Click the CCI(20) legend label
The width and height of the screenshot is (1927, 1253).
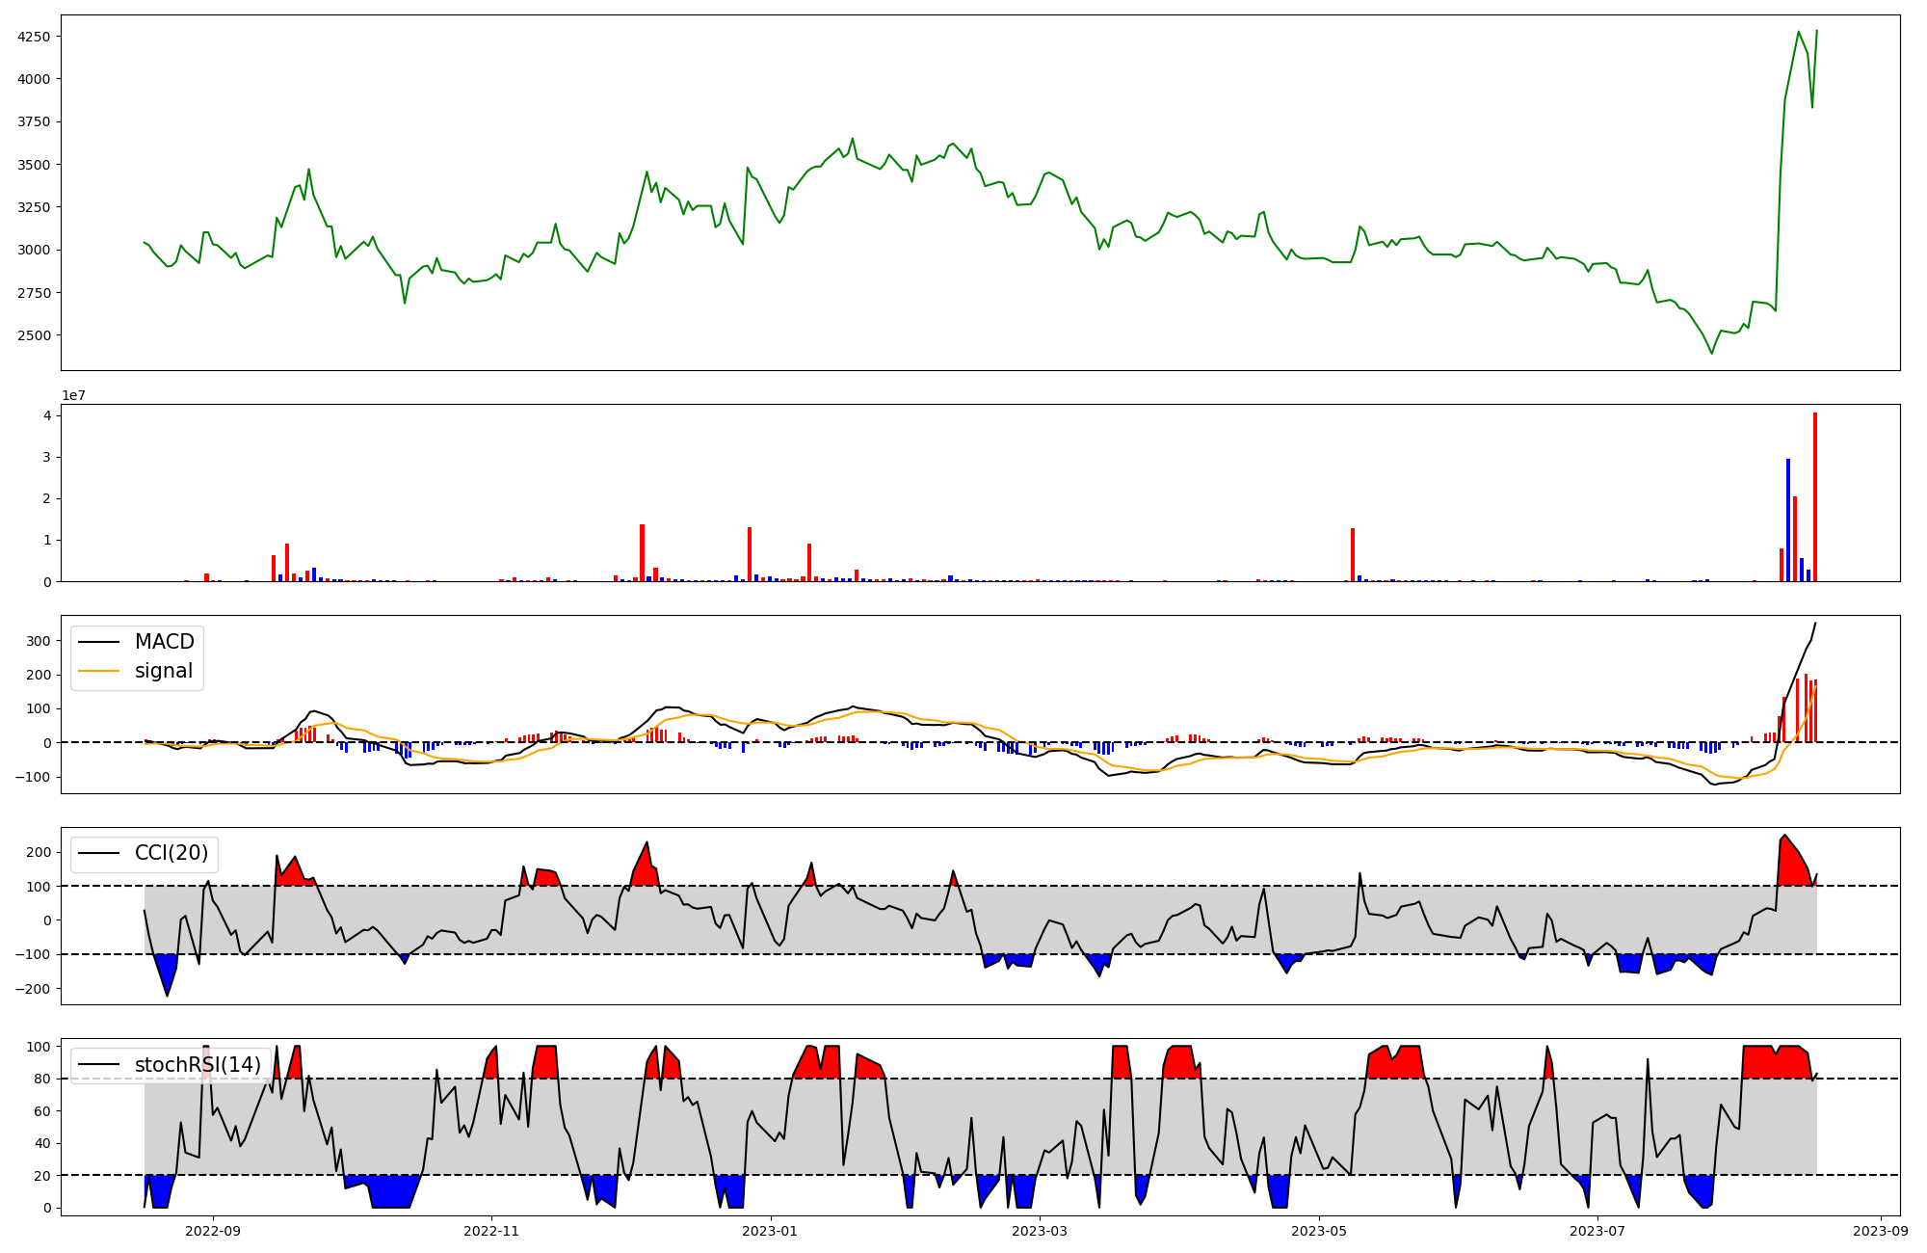pyautogui.click(x=172, y=854)
